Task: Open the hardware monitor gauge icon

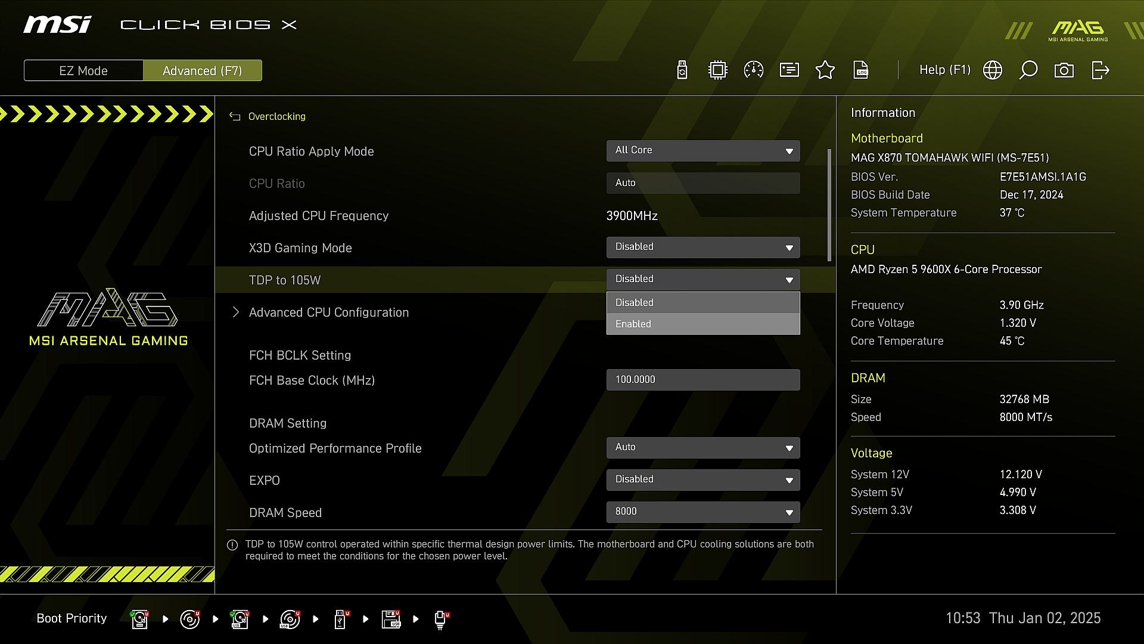Action: click(x=754, y=70)
